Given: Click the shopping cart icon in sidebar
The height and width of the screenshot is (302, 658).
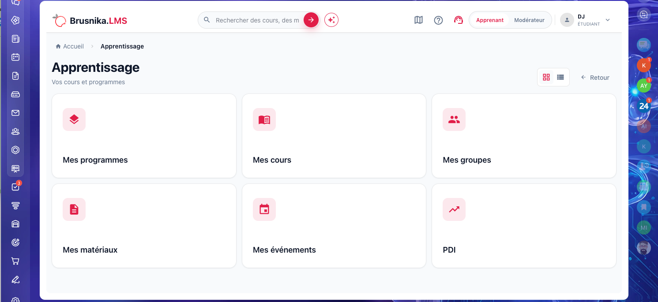Looking at the screenshot, I should 15,261.
